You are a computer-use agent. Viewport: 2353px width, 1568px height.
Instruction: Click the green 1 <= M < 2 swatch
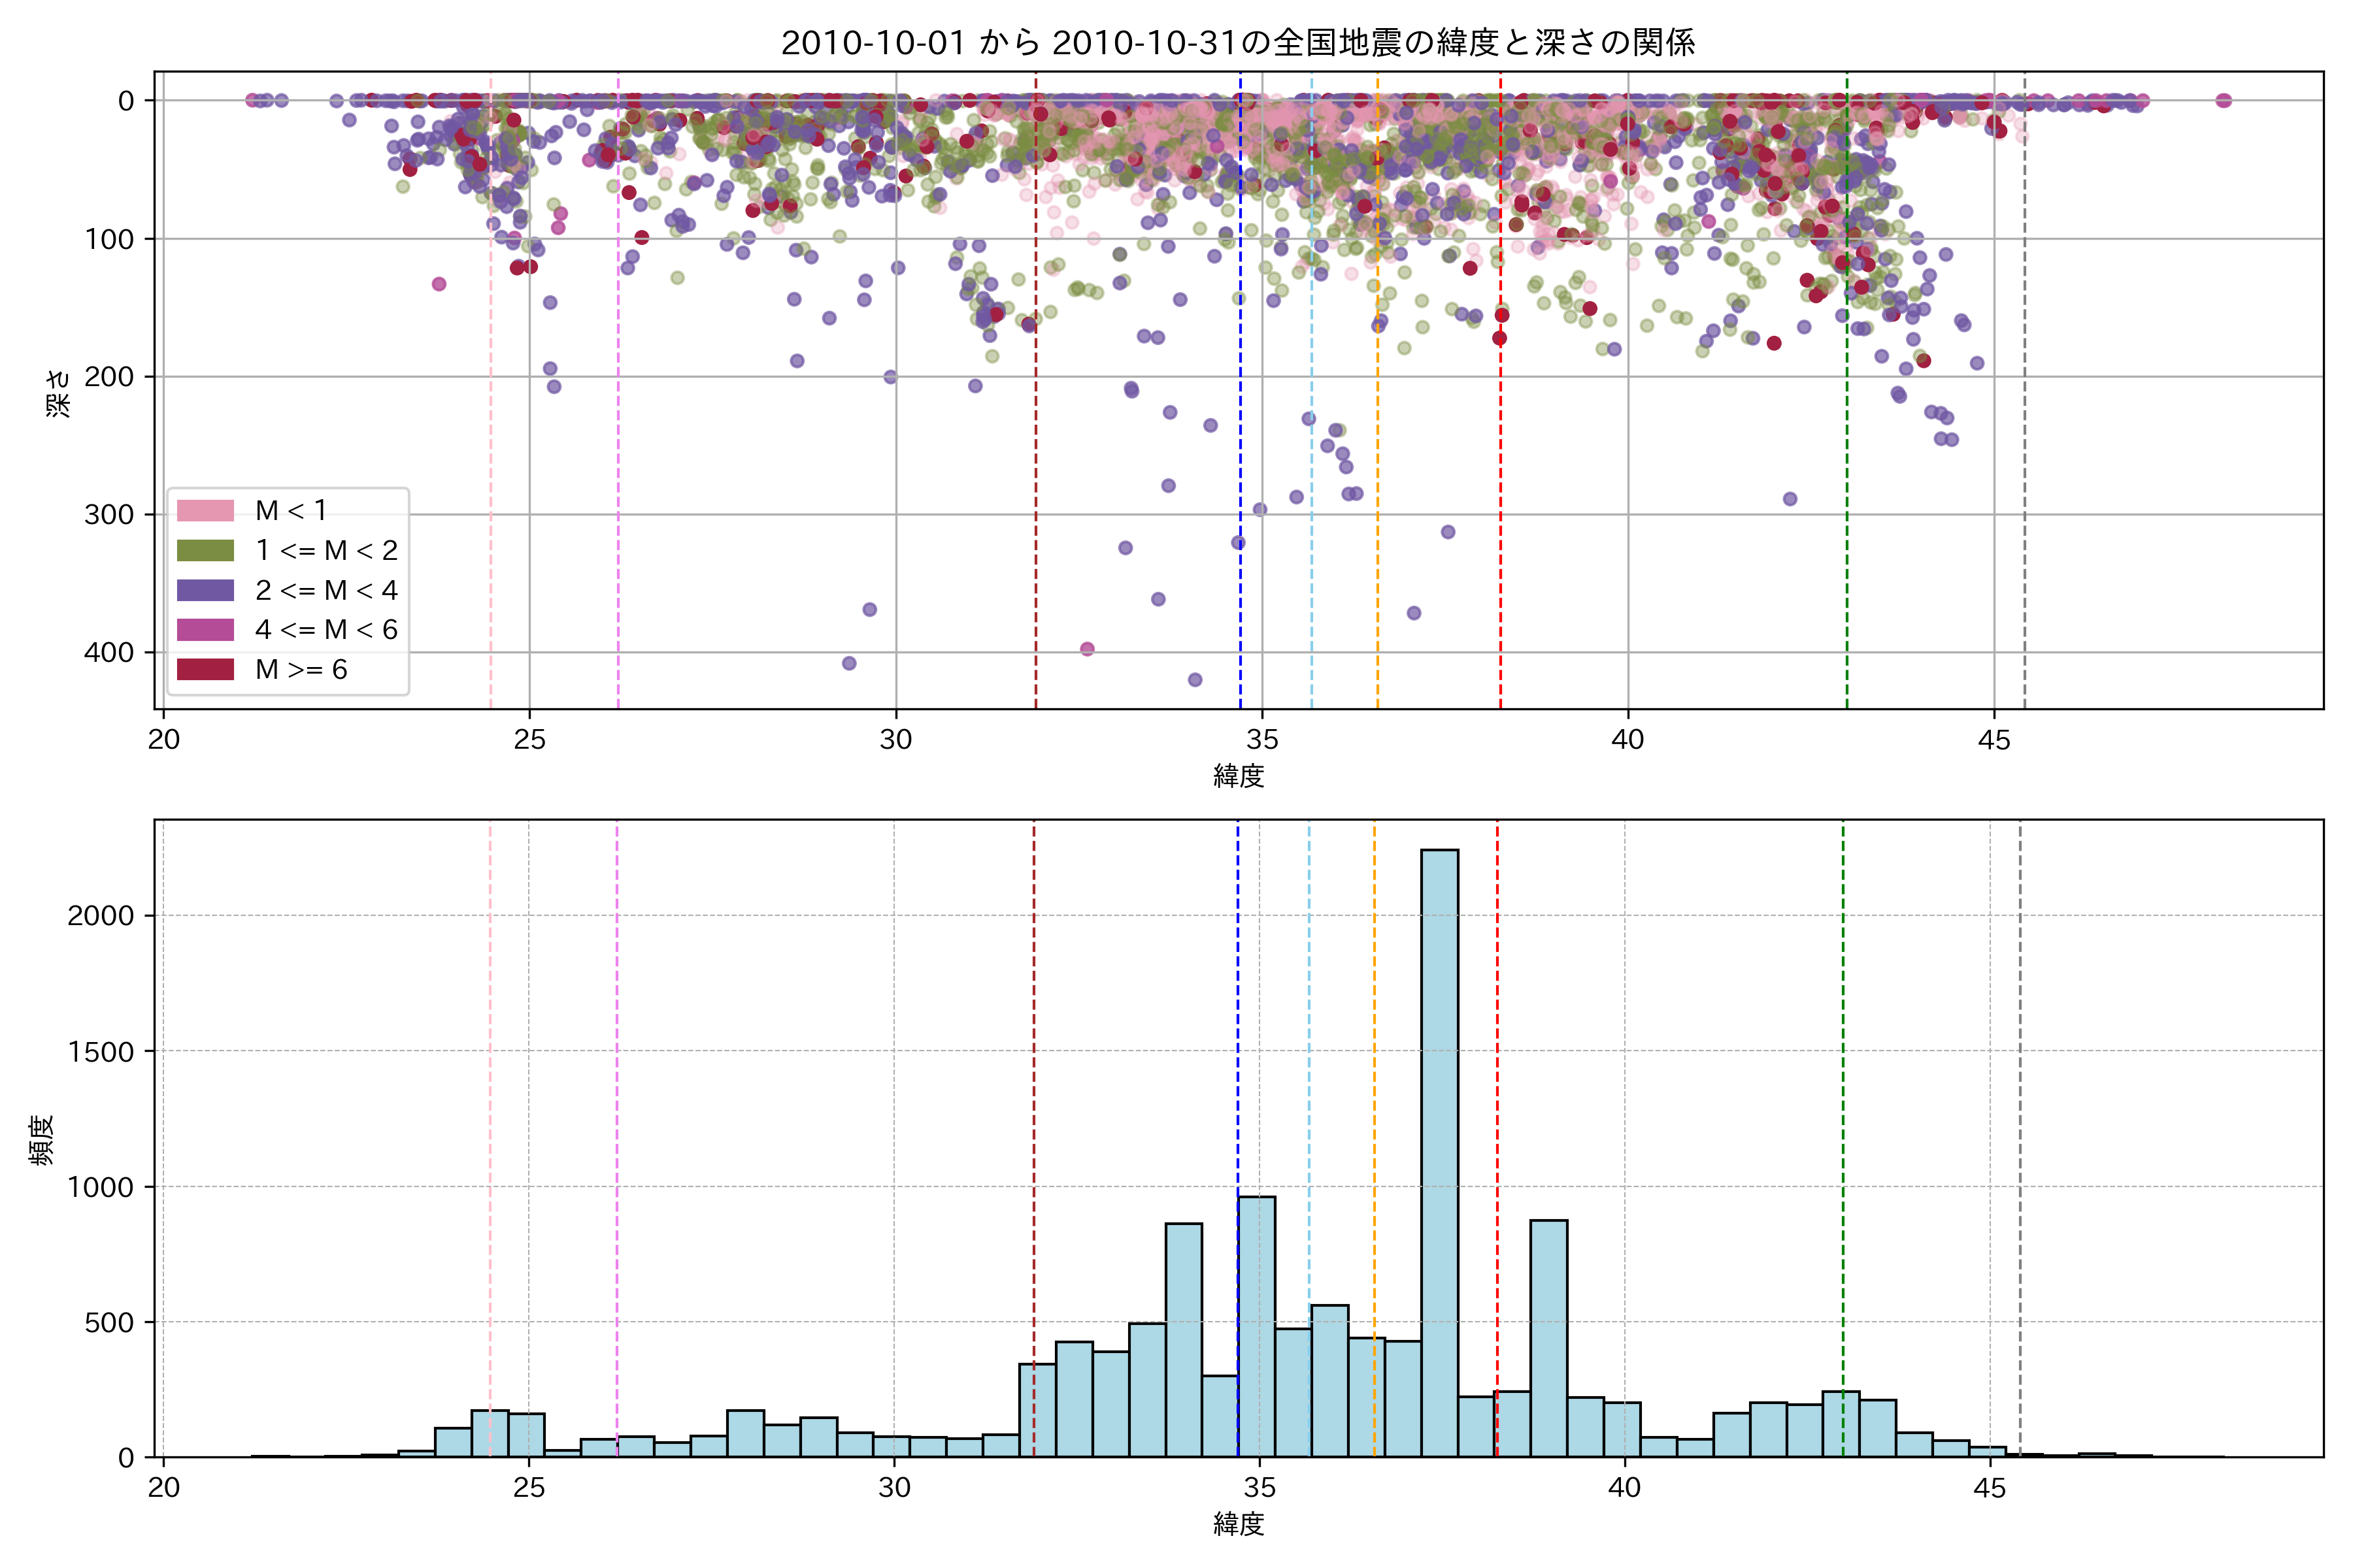click(x=205, y=550)
